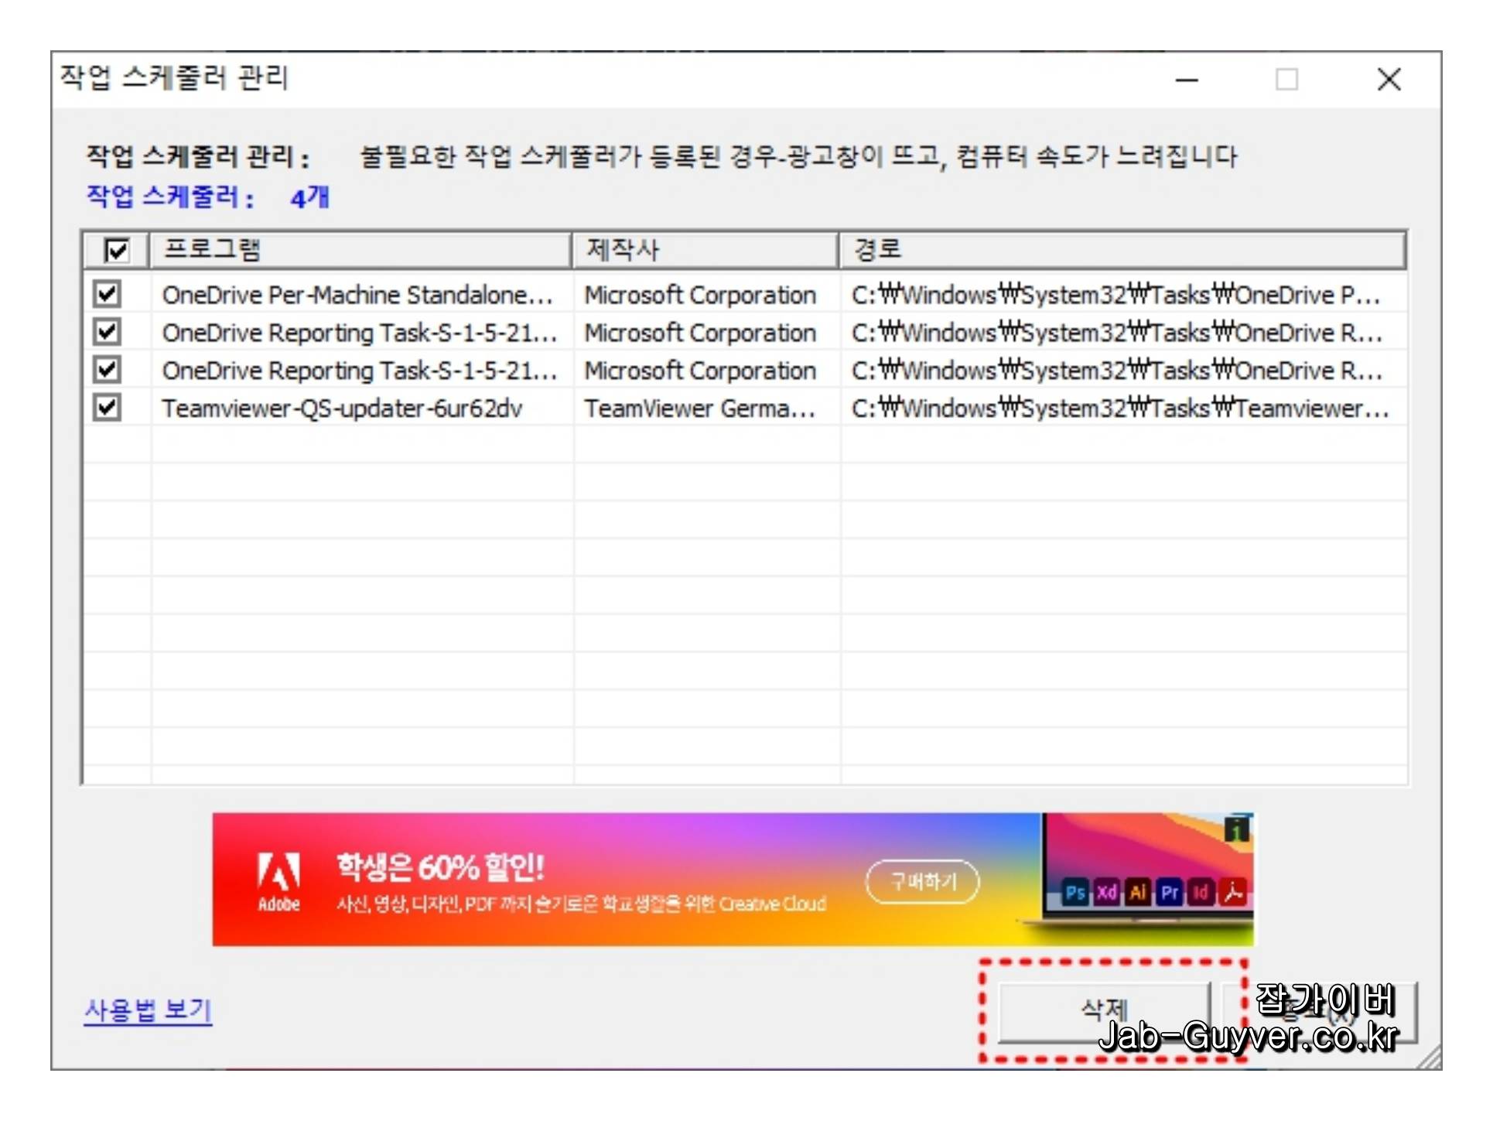Select TeamViewer Germany publisher cell
Image resolution: width=1493 pixels, height=1121 pixels.
[699, 408]
